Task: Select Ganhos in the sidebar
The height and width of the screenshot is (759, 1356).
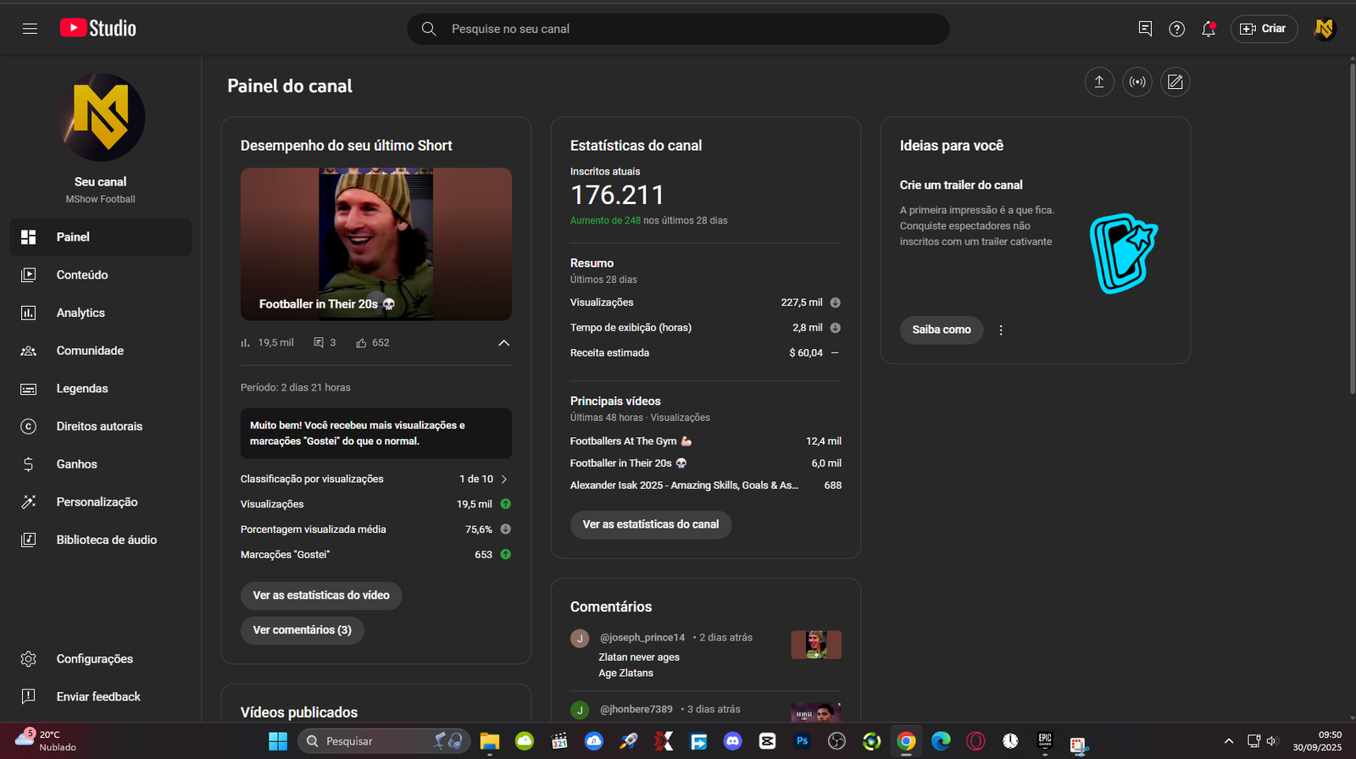Action: [x=76, y=464]
